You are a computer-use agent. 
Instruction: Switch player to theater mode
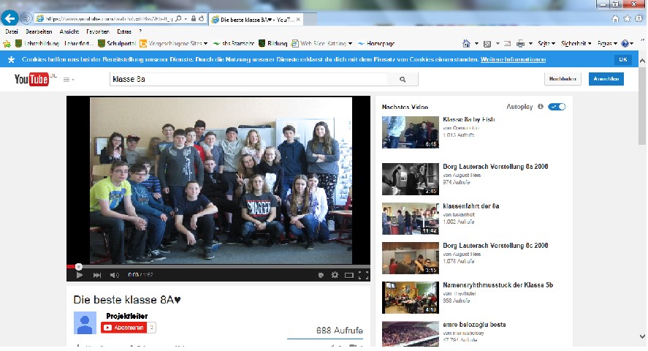[x=349, y=275]
